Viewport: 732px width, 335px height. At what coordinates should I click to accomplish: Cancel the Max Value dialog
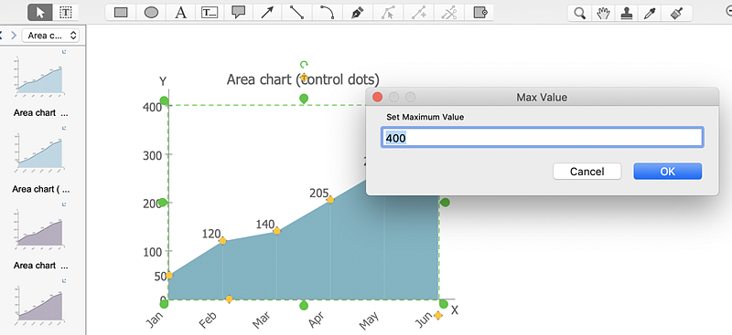tap(587, 172)
